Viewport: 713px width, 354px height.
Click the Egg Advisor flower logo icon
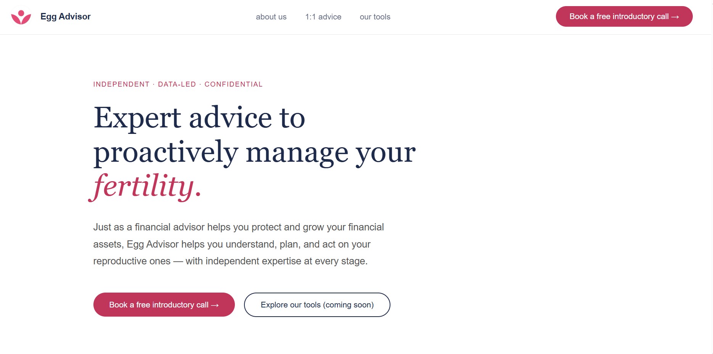[21, 17]
